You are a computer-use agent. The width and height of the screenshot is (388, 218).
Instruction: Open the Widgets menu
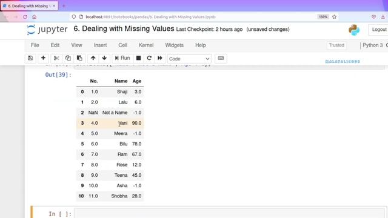tap(174, 45)
